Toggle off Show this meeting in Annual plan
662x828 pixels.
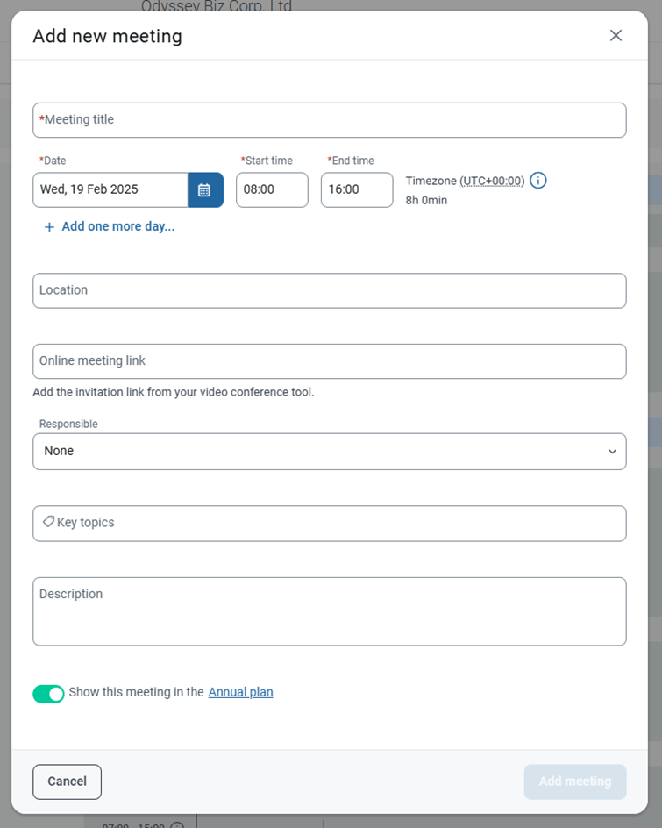click(x=48, y=693)
